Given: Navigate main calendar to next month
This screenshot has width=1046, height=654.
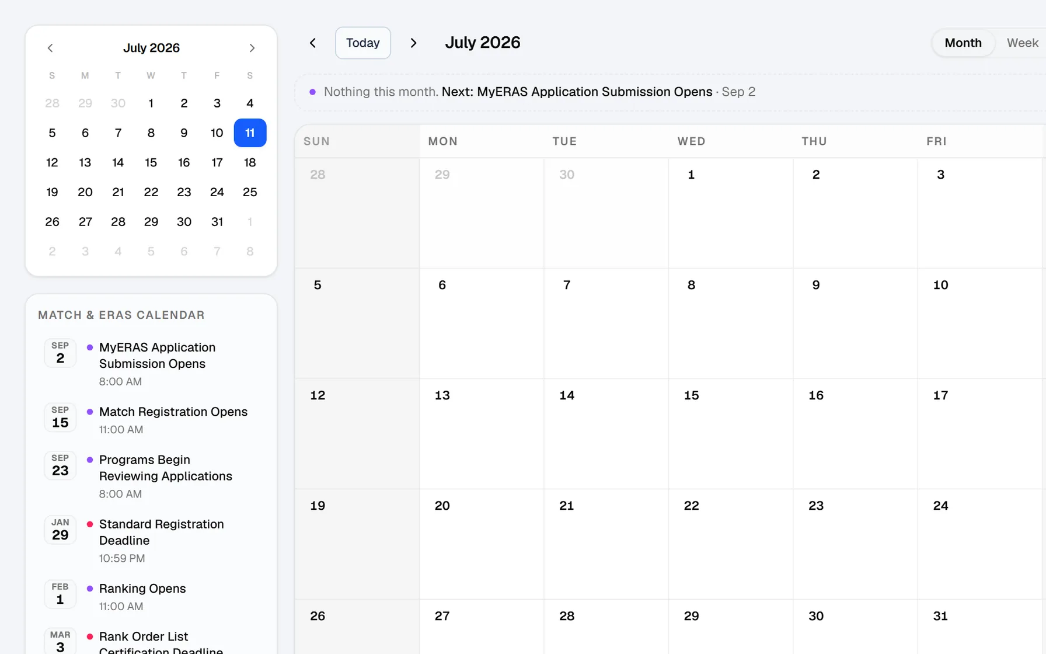Looking at the screenshot, I should tap(413, 43).
